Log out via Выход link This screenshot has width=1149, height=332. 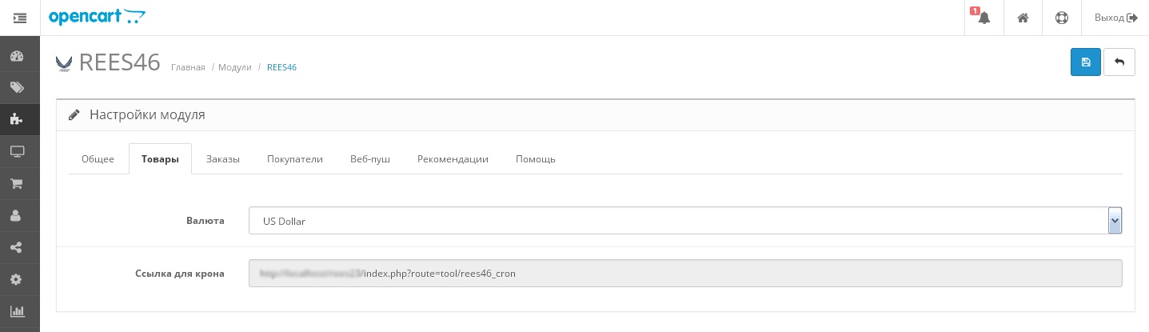1115,18
